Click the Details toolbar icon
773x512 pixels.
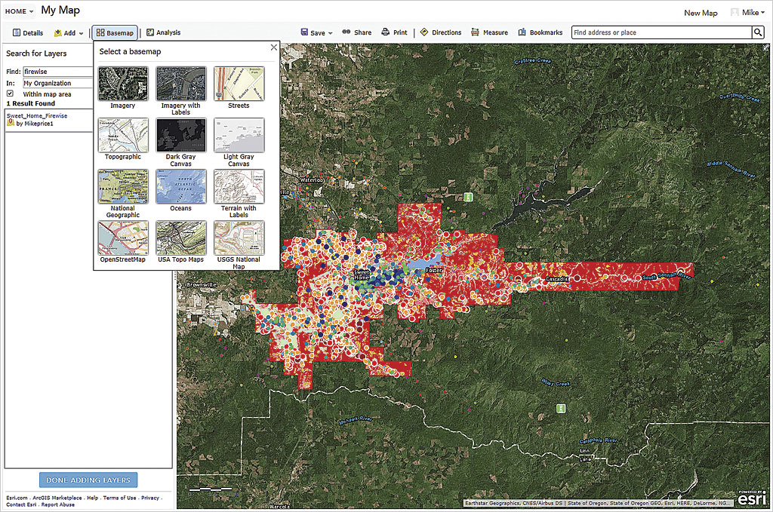[17, 33]
